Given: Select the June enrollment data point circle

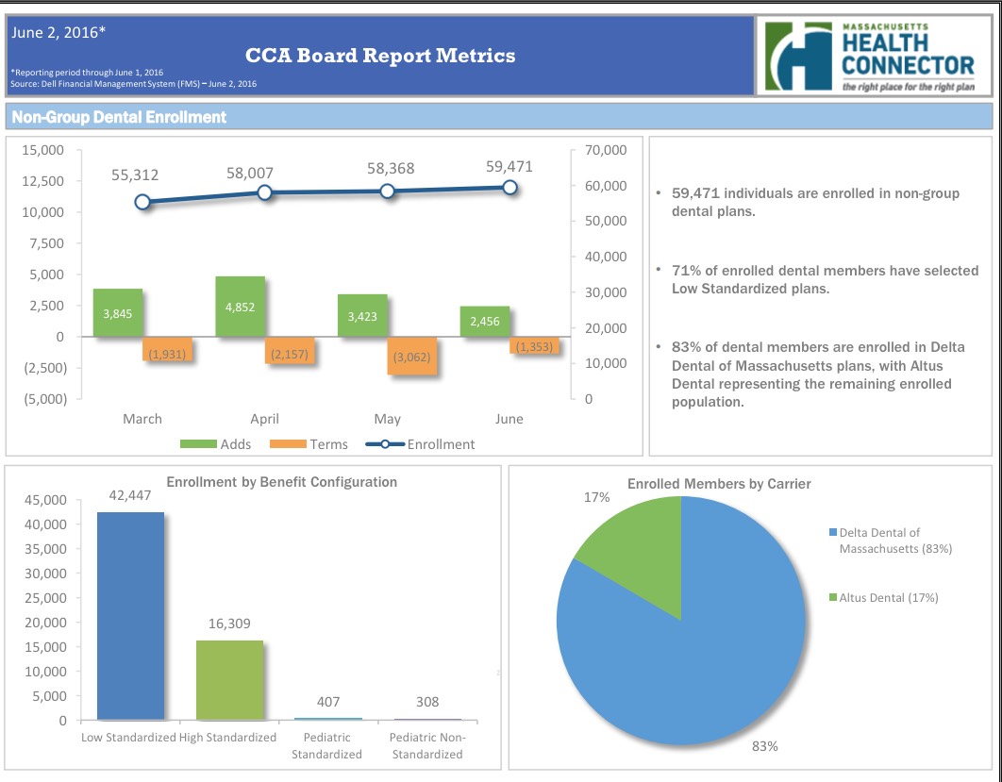Looking at the screenshot, I should tap(509, 187).
